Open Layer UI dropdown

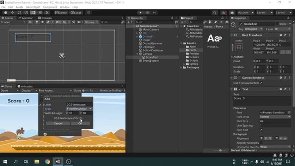pos(282,29)
